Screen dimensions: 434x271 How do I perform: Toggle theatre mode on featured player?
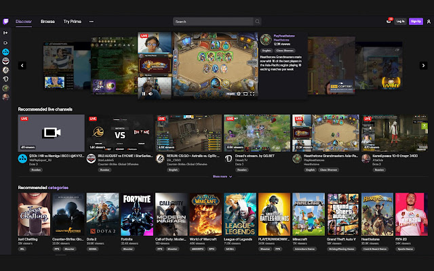[245, 94]
